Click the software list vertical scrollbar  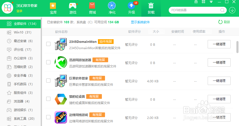[237, 47]
